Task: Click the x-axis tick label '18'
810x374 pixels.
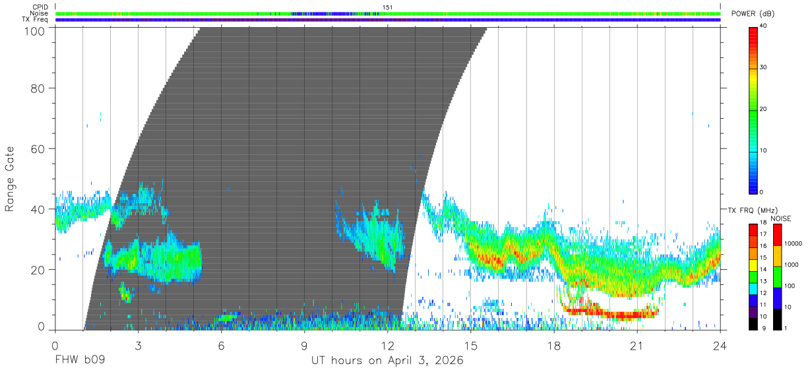Action: tap(554, 345)
